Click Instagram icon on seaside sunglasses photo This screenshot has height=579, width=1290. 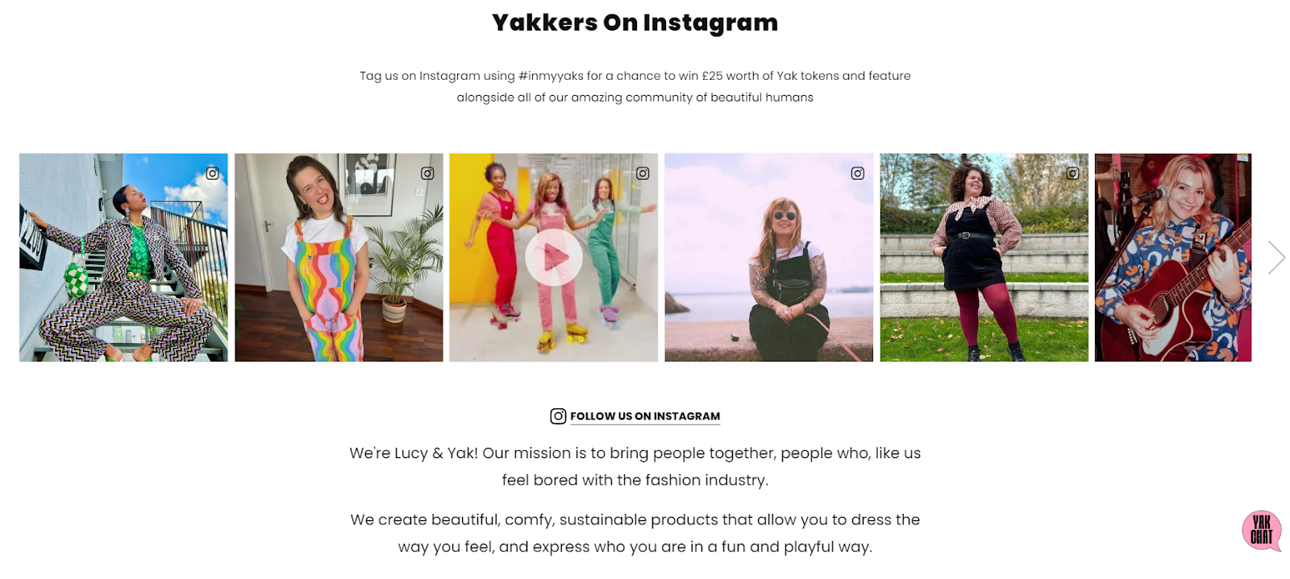[858, 173]
